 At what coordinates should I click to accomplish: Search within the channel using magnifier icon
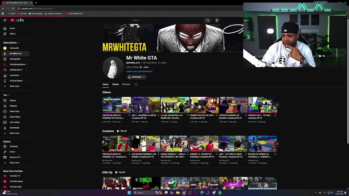[x=136, y=84]
